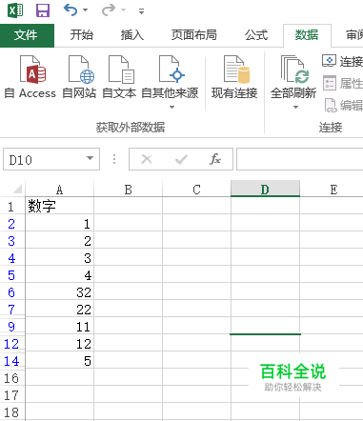Click the 属性 properties button
The image size is (363, 421).
[342, 84]
